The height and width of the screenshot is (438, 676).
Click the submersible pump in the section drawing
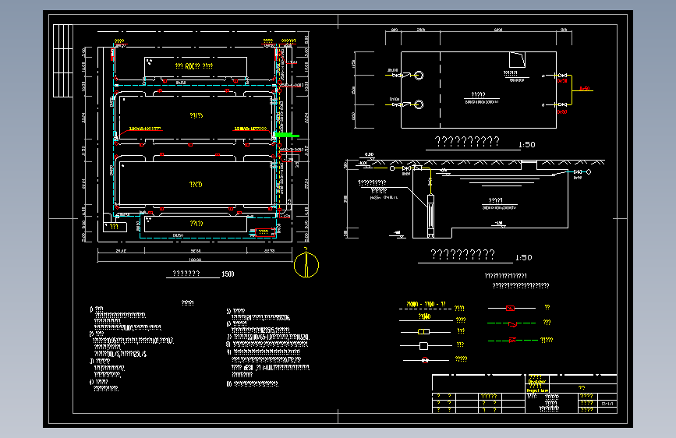430,216
